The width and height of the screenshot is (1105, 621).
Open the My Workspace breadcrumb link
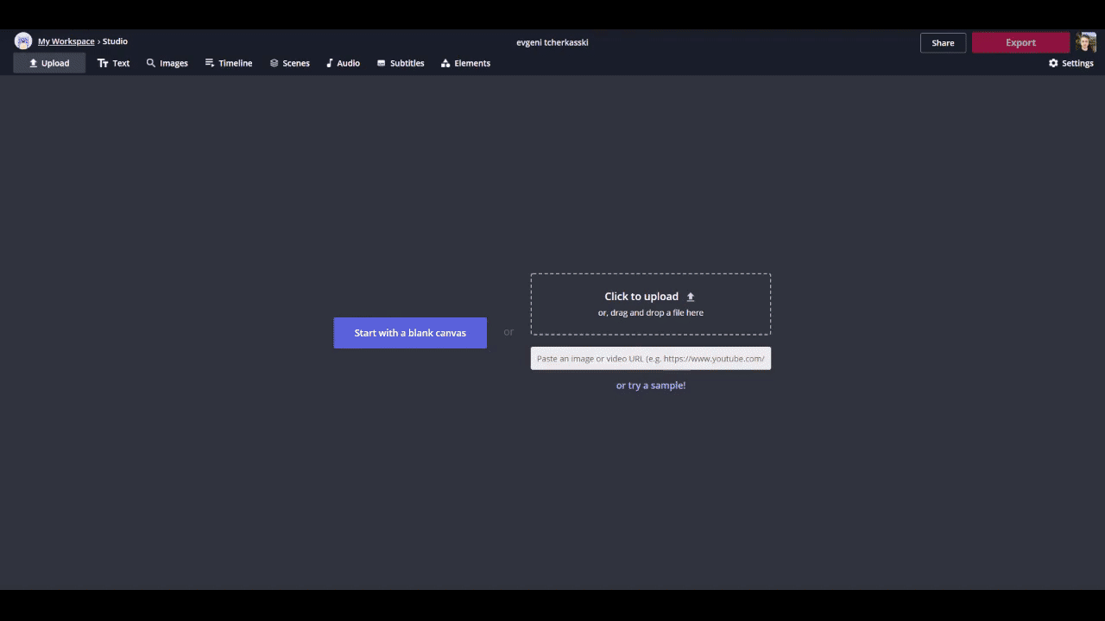pyautogui.click(x=66, y=41)
